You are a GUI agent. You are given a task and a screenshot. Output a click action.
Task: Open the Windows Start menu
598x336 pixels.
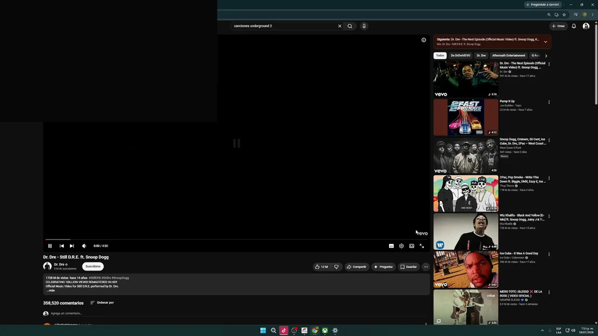(263, 330)
